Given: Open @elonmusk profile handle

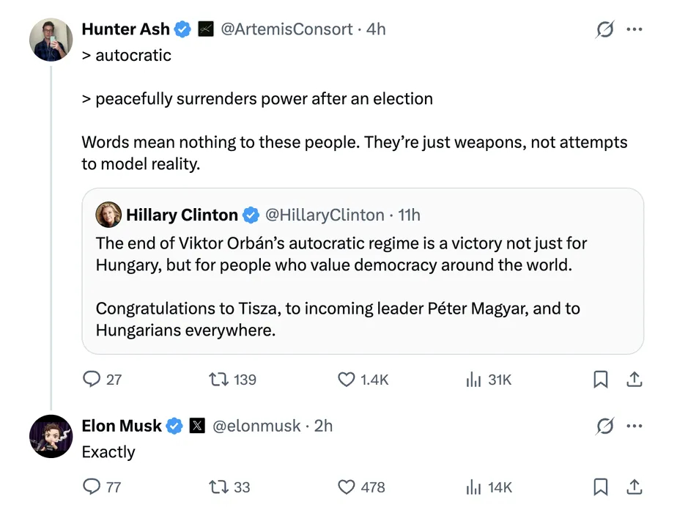Looking at the screenshot, I should point(256,426).
